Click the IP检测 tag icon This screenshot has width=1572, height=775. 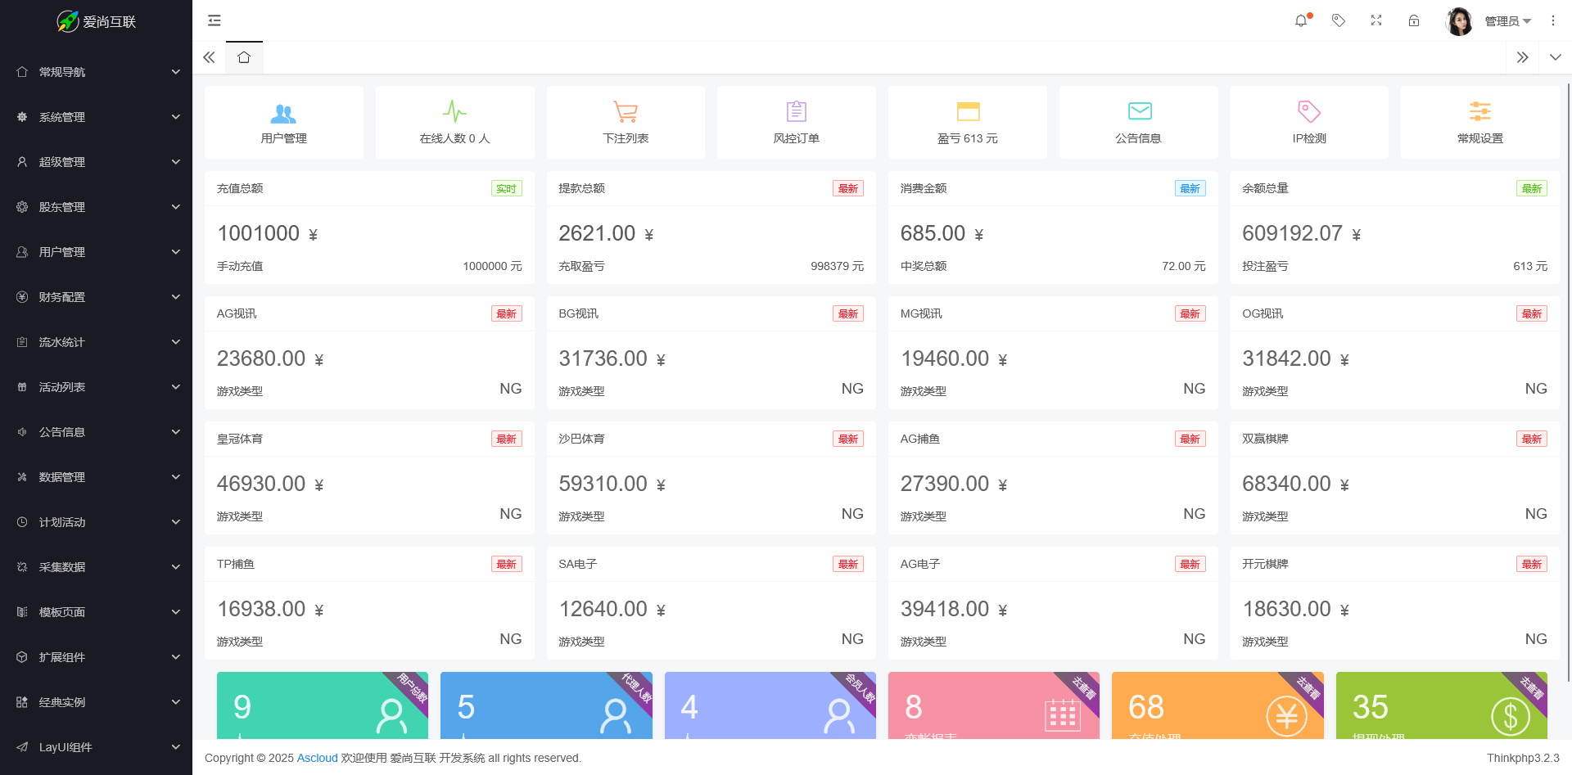(x=1309, y=111)
